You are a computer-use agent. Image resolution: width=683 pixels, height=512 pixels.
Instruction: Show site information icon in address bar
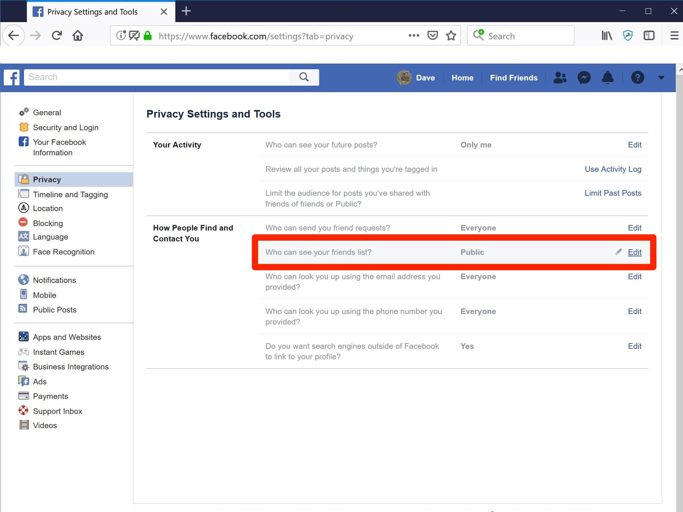pos(121,36)
